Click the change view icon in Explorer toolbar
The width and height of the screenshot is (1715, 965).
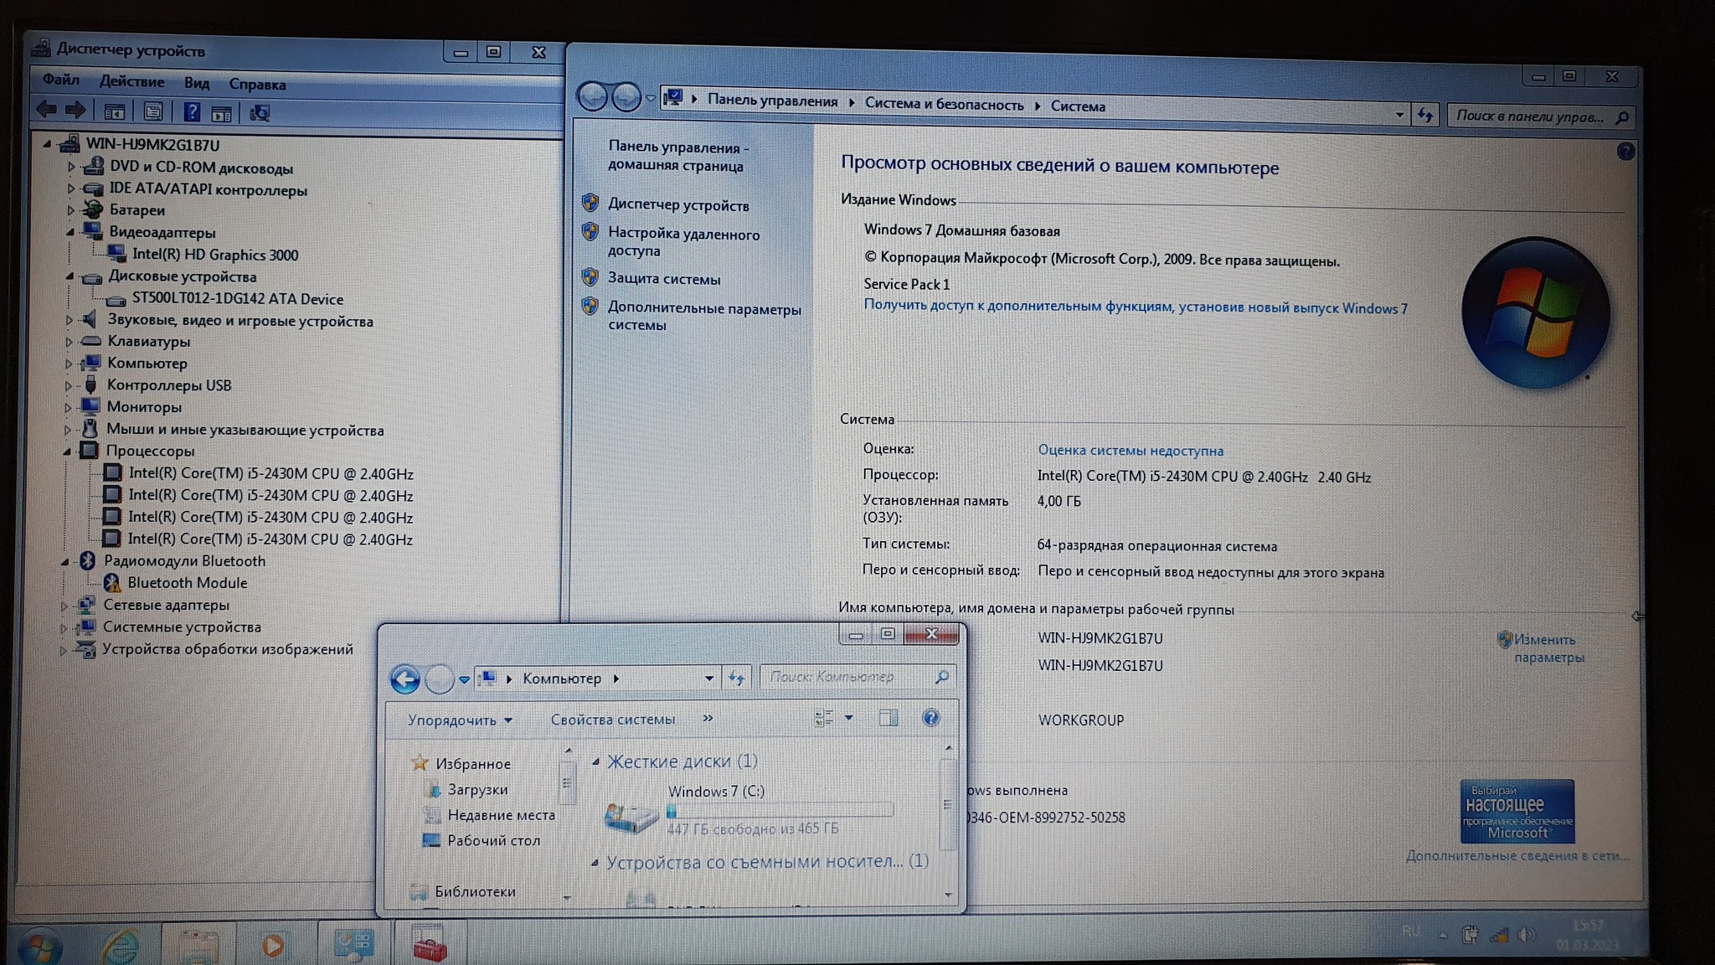pos(824,718)
